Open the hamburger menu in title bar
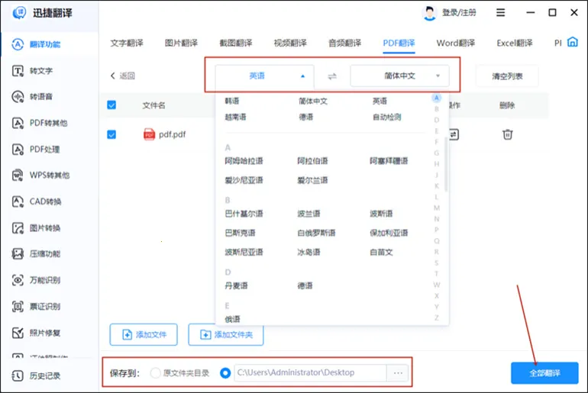 (x=501, y=13)
